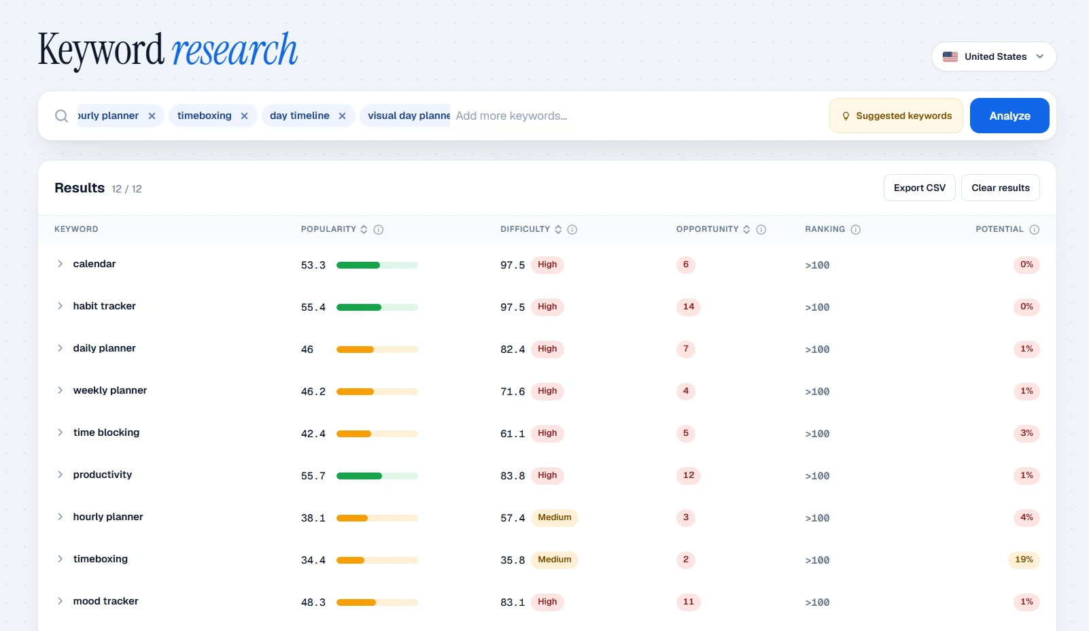Viewport: 1089px width, 631px height.
Task: Expand the daily planner row
Action: (x=60, y=348)
